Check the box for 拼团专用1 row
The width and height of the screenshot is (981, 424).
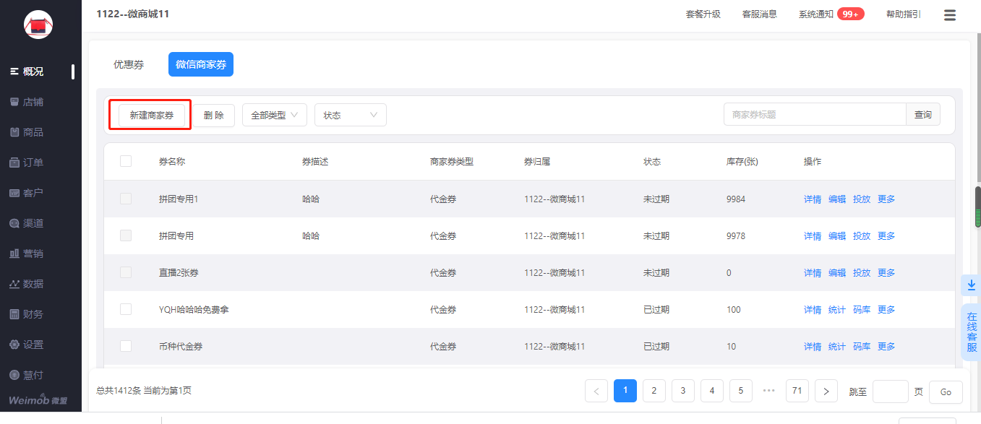[126, 199]
